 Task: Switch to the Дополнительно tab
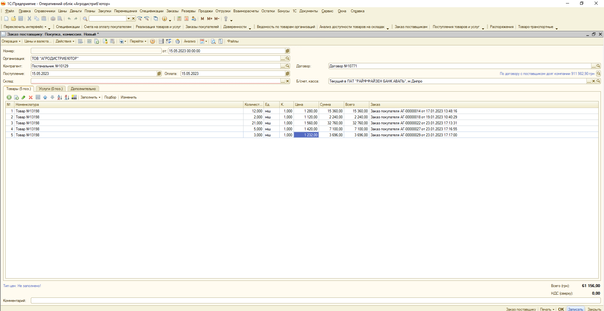83,89
